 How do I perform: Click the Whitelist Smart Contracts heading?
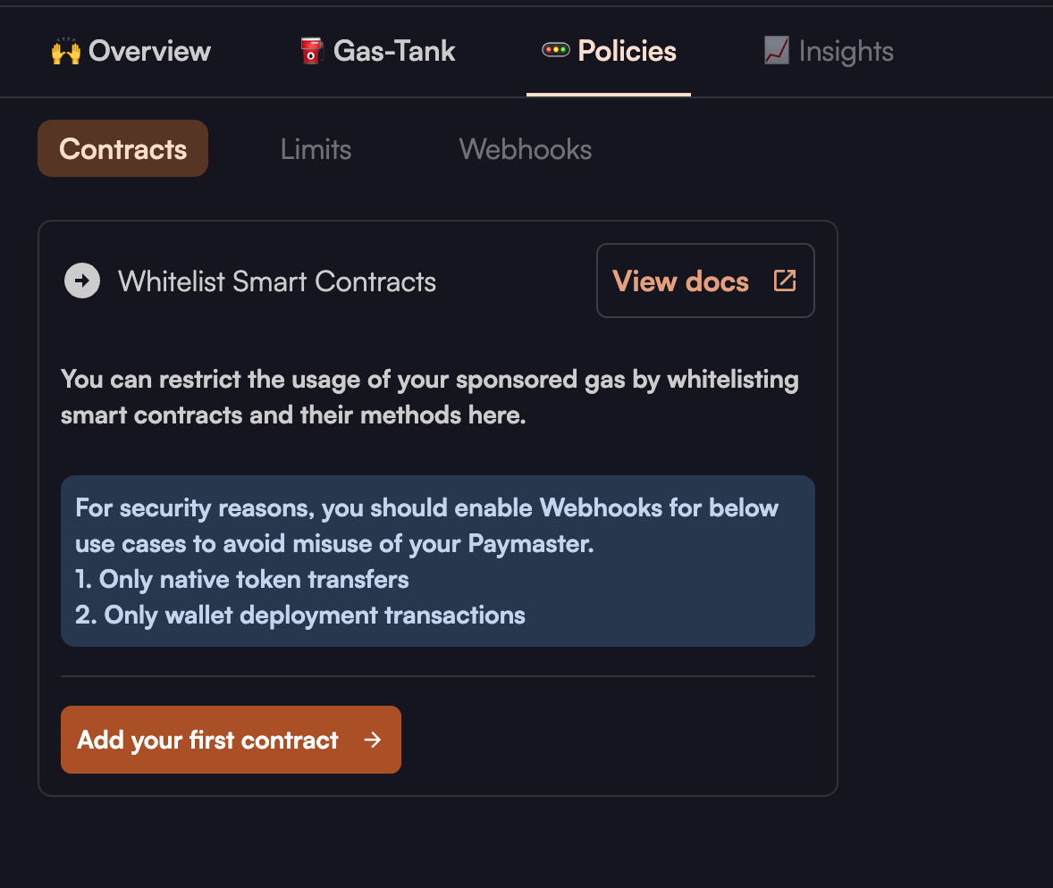(277, 281)
